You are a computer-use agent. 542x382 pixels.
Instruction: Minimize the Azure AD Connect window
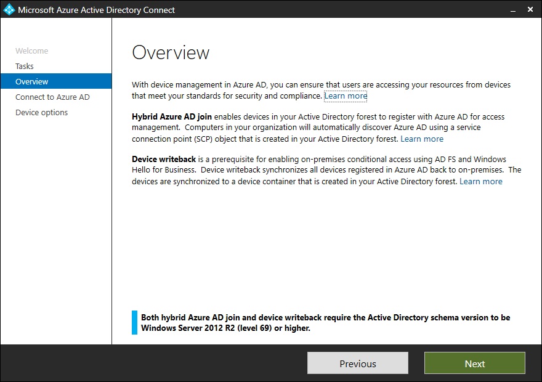pos(513,10)
